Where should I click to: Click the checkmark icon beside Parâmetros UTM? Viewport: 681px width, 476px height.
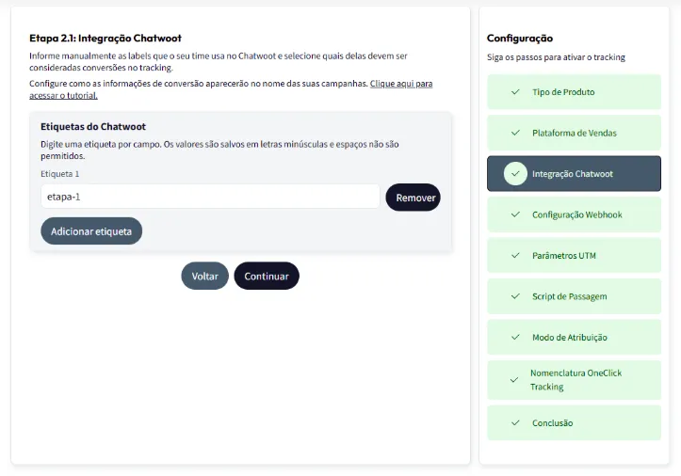coord(515,256)
